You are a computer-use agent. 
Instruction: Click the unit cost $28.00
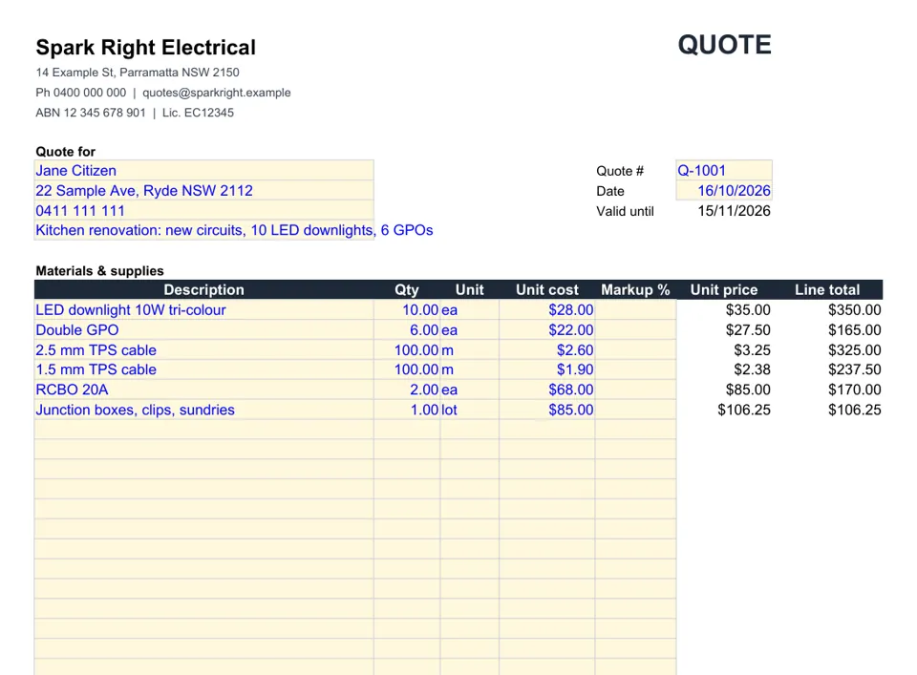point(546,309)
